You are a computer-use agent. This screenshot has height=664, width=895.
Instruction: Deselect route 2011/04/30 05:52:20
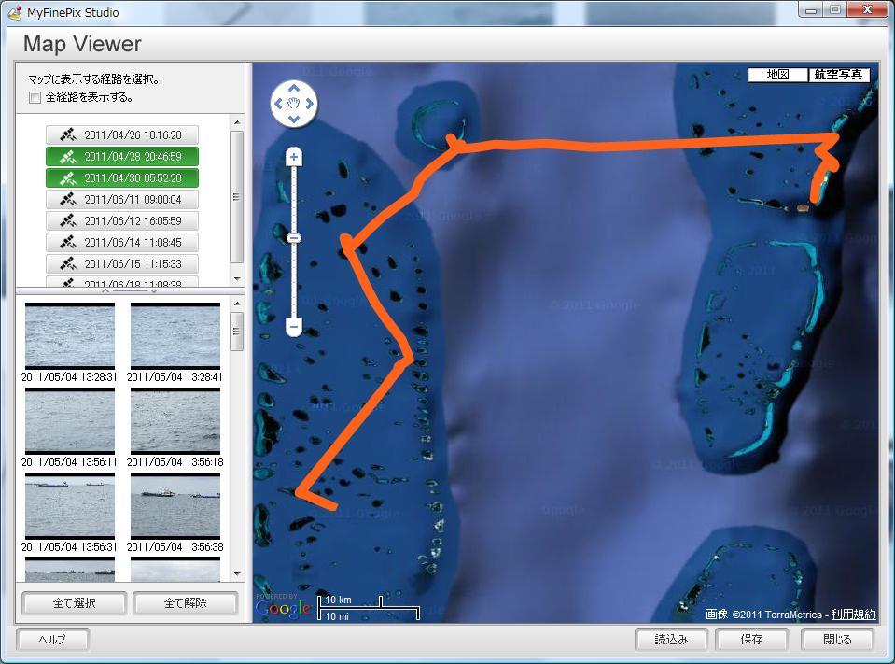click(x=122, y=178)
